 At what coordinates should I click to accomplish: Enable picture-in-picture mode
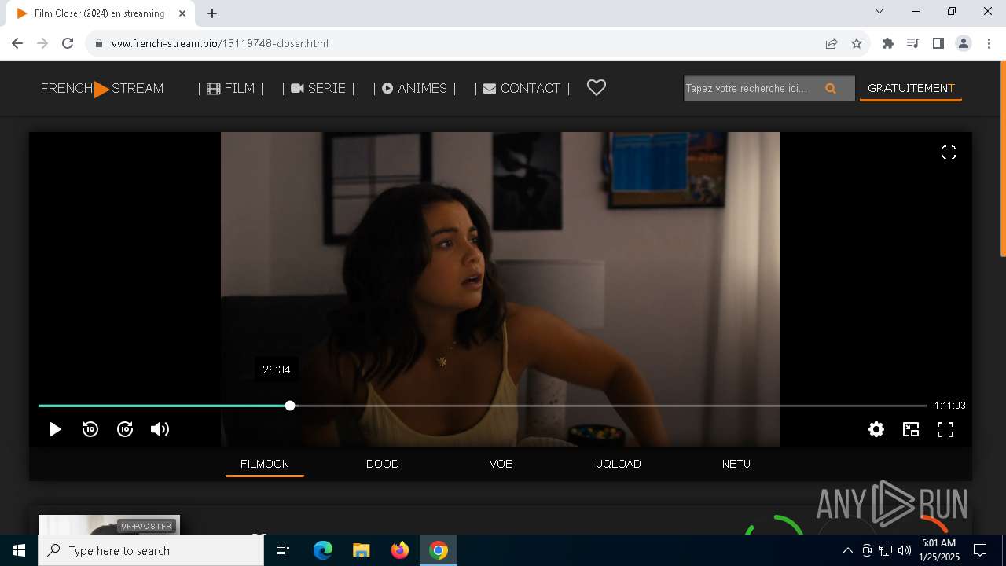pos(911,429)
